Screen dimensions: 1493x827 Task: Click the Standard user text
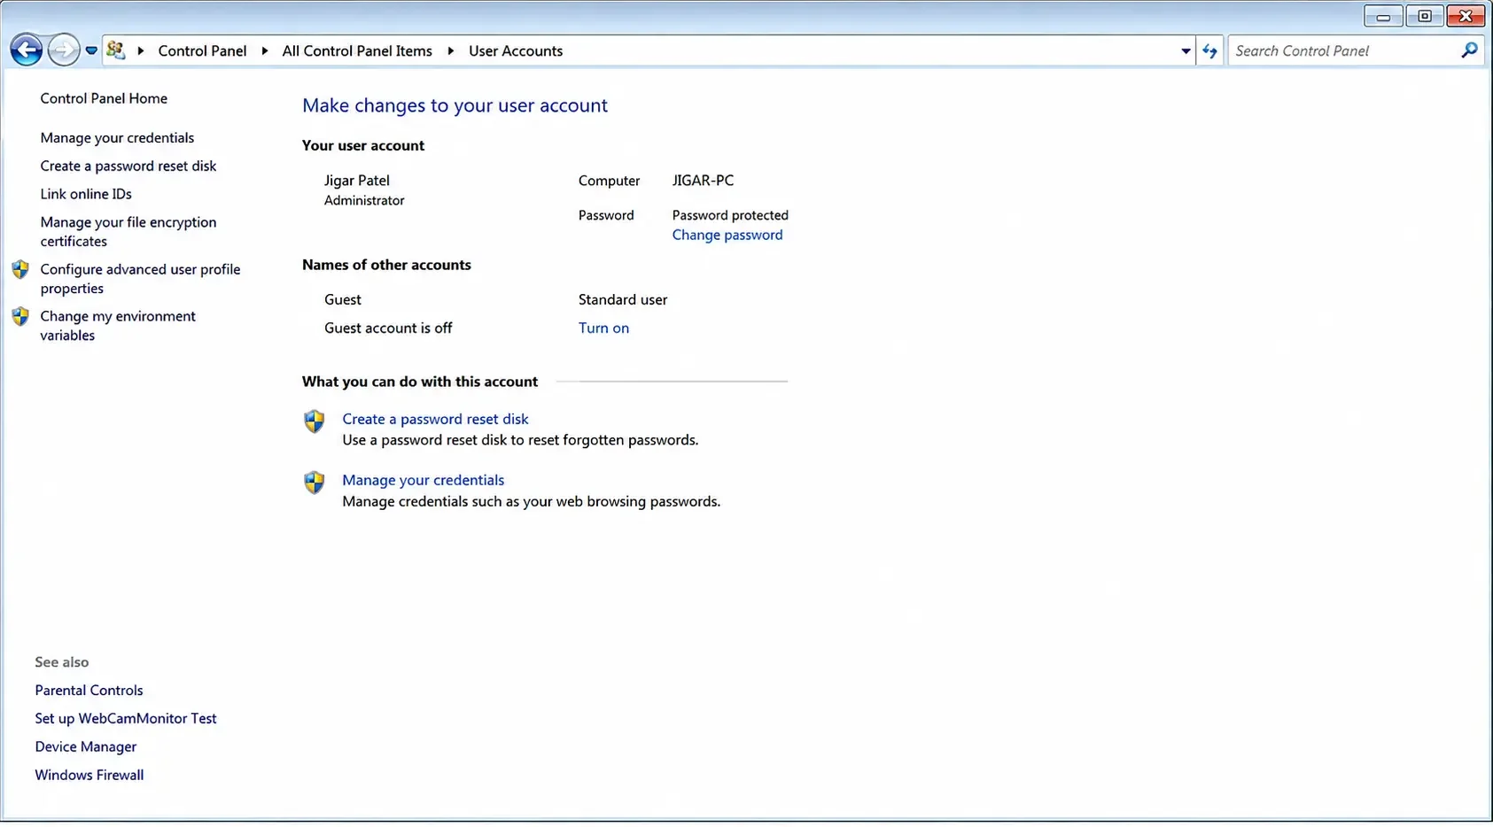[x=623, y=300]
